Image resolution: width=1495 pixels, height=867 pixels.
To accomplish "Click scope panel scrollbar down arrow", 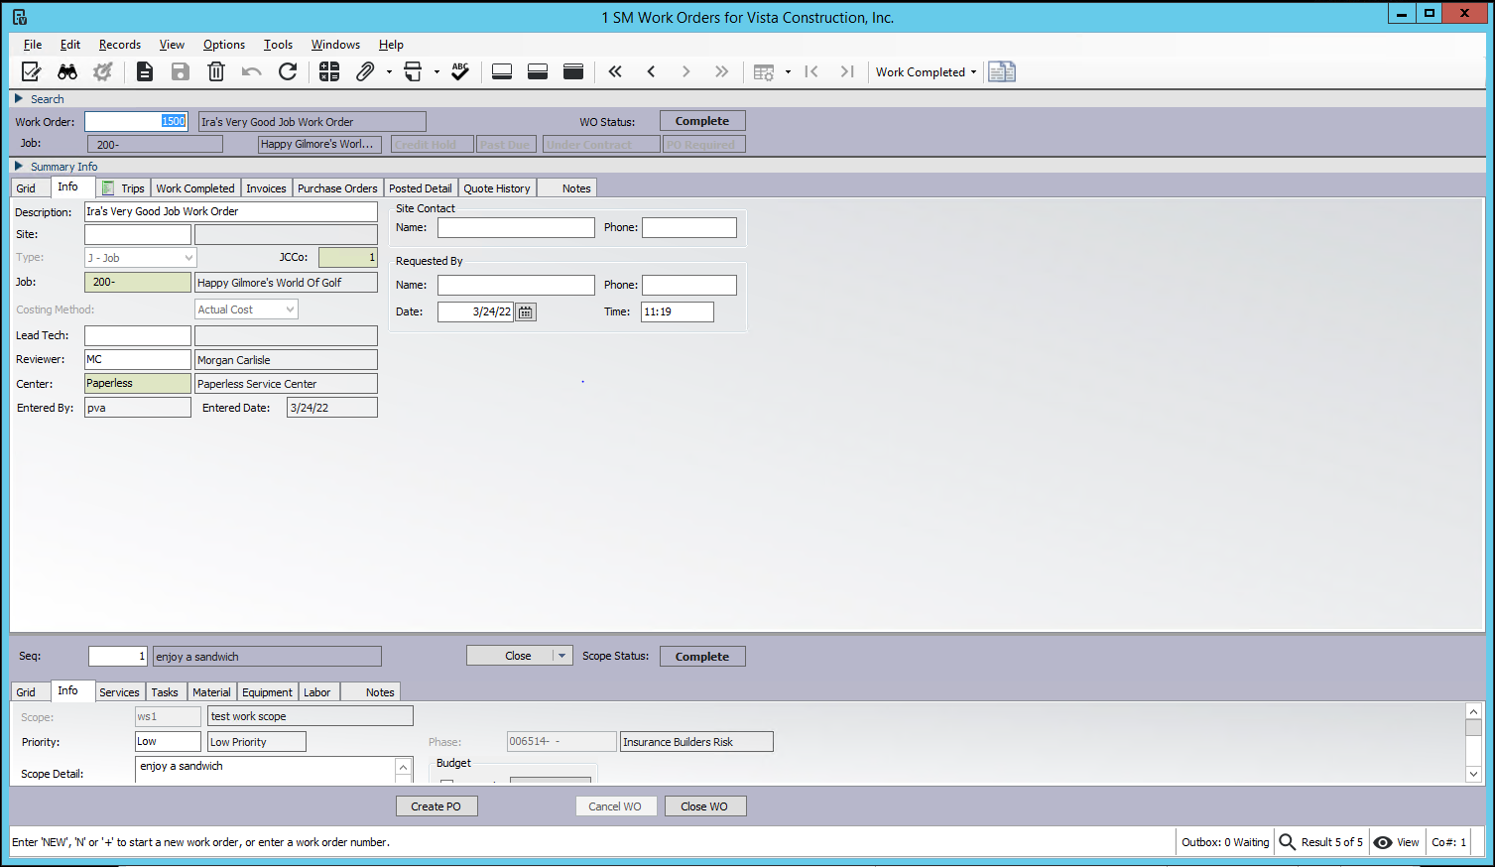I will click(x=1473, y=774).
